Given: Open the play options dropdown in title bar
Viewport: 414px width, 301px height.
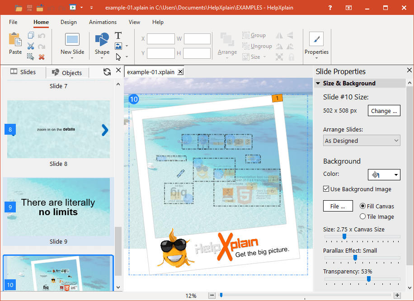Looking at the screenshot, I should pos(82,7).
